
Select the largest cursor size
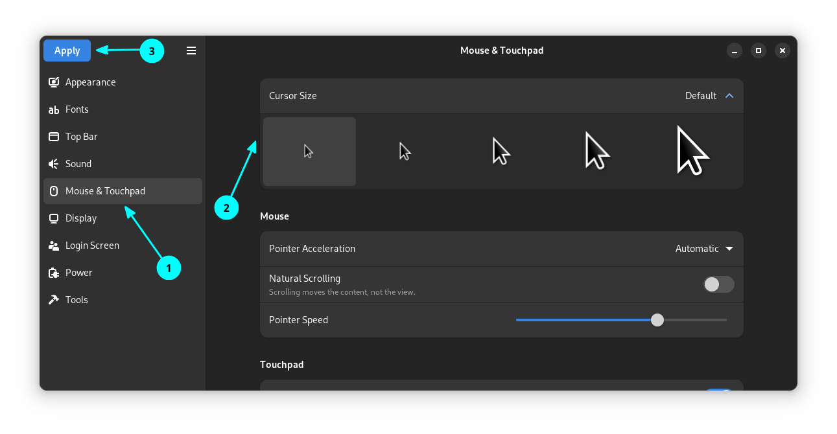pos(692,151)
